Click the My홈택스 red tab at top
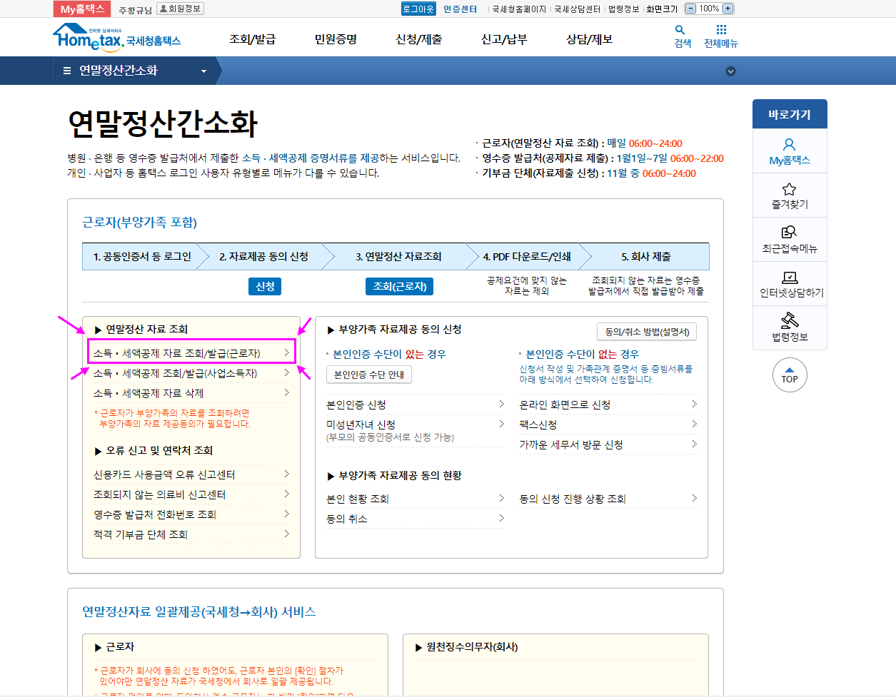The width and height of the screenshot is (896, 697). point(82,9)
